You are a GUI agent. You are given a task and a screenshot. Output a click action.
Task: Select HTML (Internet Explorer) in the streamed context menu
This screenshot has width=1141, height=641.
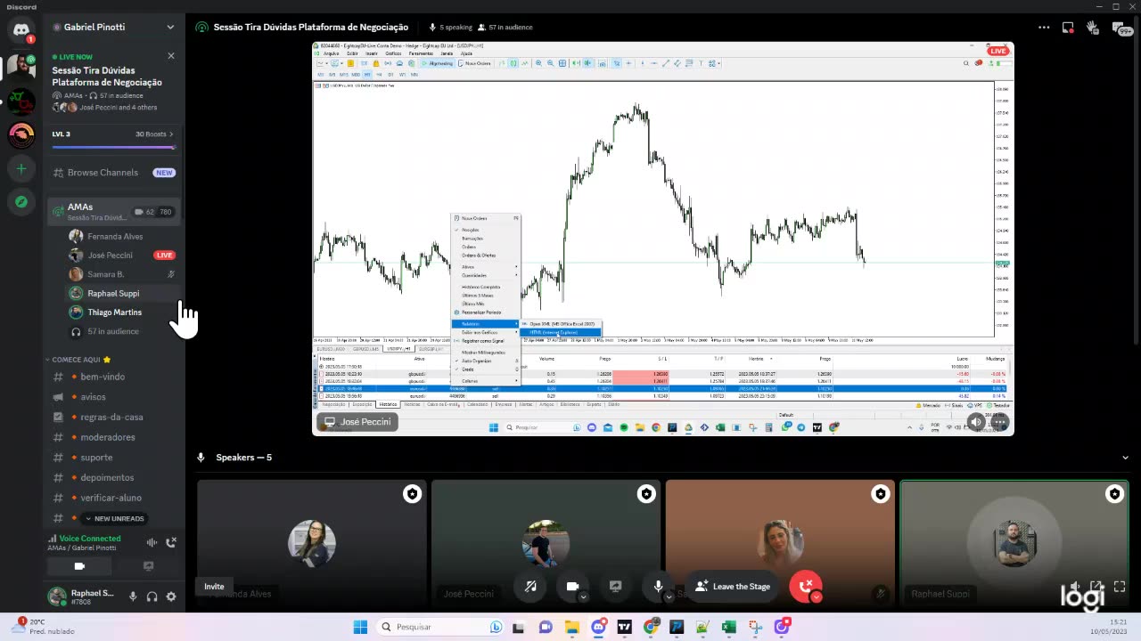click(x=560, y=332)
